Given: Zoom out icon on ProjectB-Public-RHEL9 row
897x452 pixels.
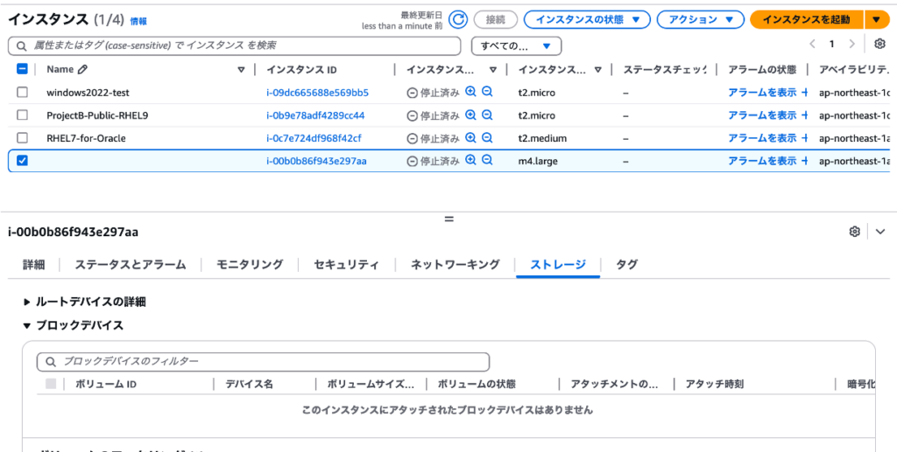Looking at the screenshot, I should click(x=488, y=115).
